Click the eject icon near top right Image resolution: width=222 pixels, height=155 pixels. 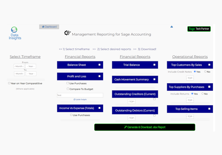click(x=172, y=27)
